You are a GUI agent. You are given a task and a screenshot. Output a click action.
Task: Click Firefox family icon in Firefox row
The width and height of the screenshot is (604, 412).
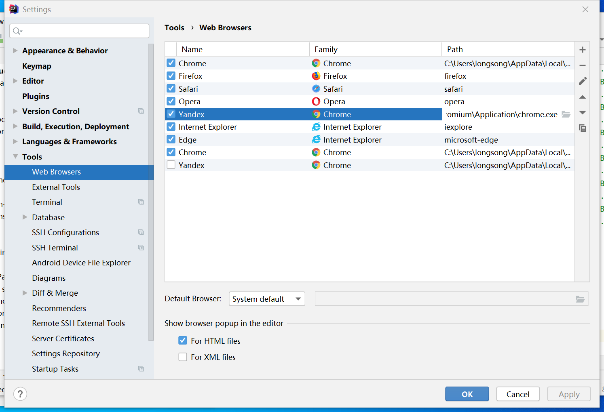point(316,76)
